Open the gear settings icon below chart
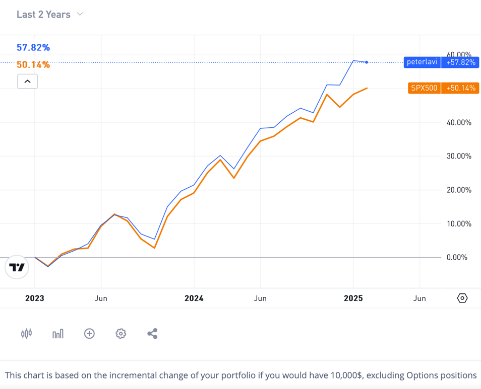Screen dimensions: 481x389 121,333
